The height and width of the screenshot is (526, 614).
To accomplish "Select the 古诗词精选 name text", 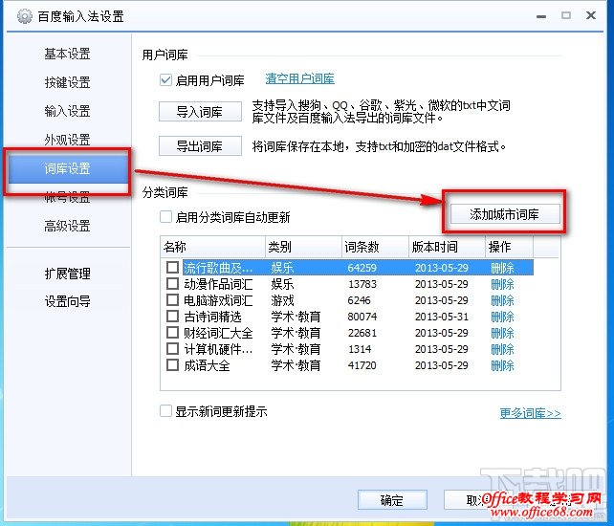I will pos(212,317).
